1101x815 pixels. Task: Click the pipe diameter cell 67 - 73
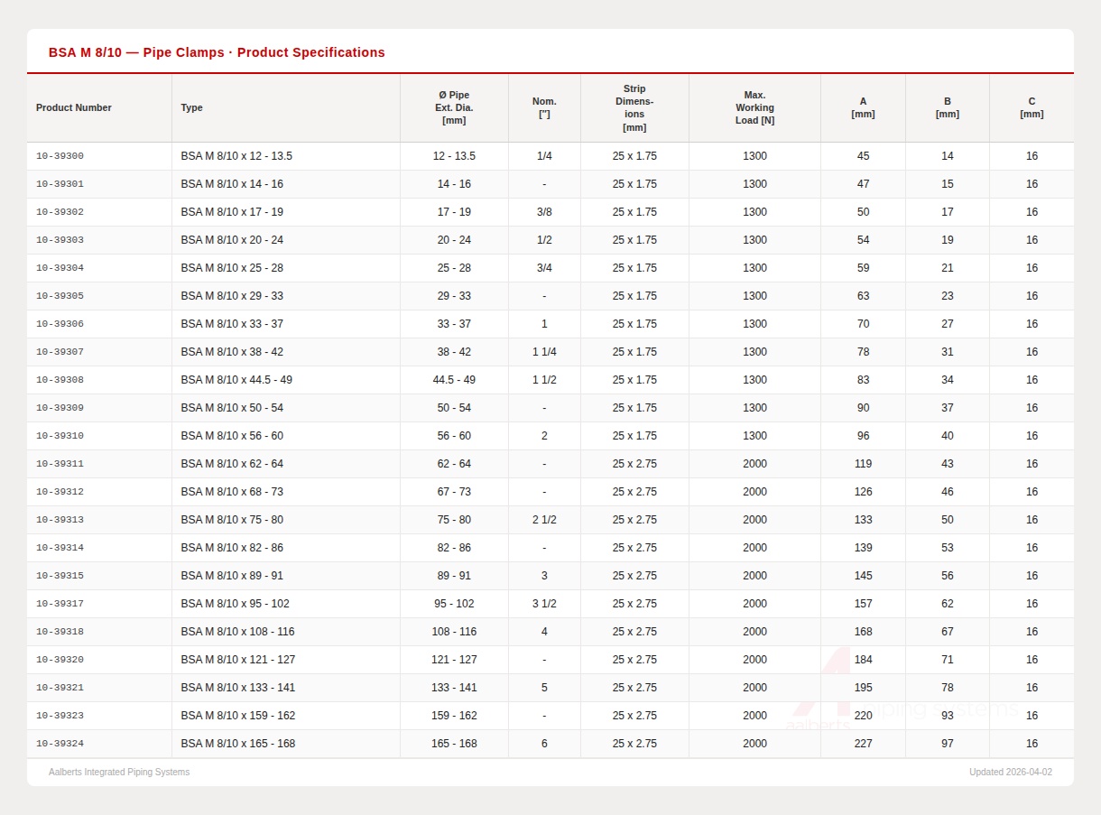454,492
